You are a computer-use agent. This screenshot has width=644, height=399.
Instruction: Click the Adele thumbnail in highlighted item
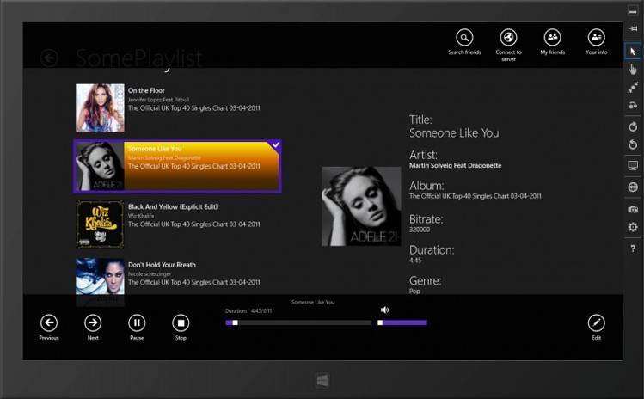coord(100,166)
